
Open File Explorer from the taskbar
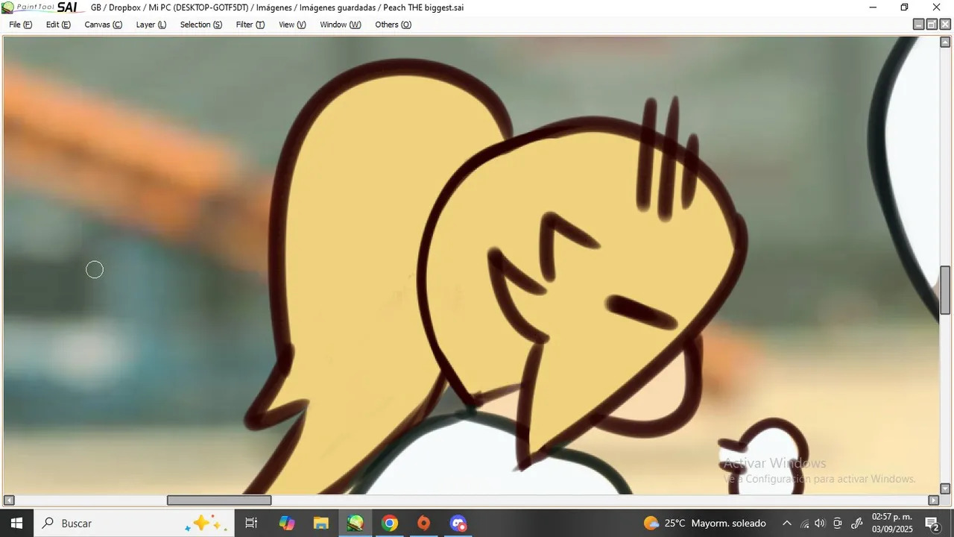[321, 524]
